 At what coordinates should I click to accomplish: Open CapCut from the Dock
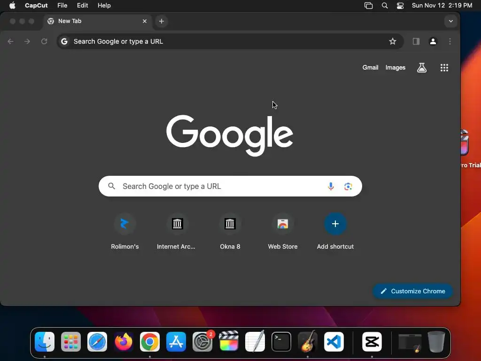pos(372,342)
